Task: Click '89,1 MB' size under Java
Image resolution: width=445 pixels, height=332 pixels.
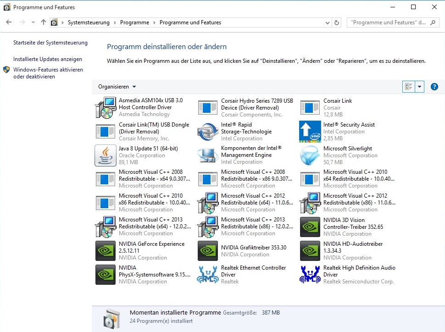Action: pos(128,162)
